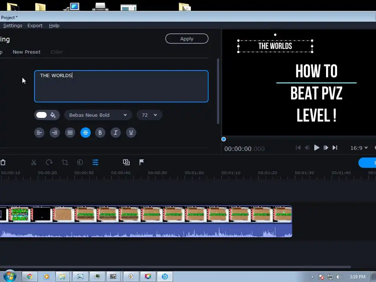Click the rotate clip icon
Viewport: 376px width, 282px height.
coord(49,162)
